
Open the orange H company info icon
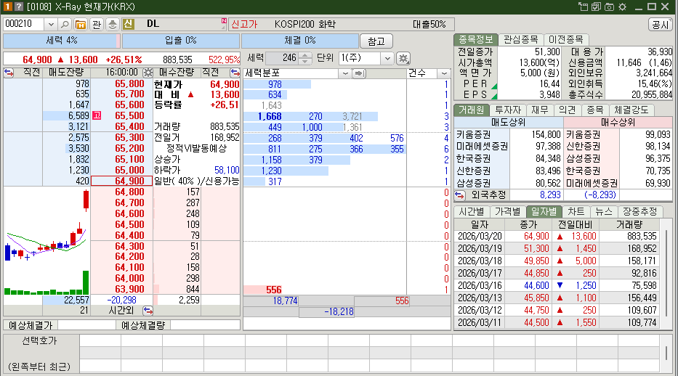pyautogui.click(x=81, y=24)
